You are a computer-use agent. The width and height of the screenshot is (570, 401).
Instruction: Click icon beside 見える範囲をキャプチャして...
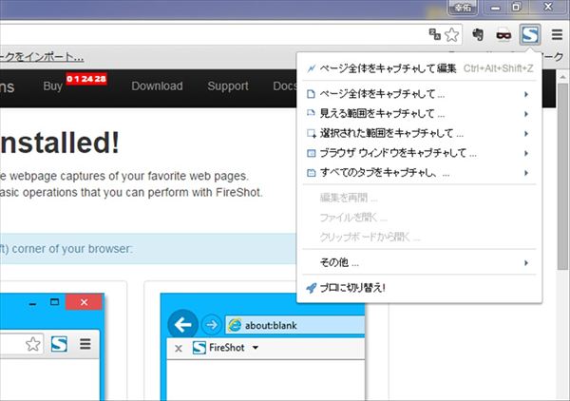click(312, 113)
